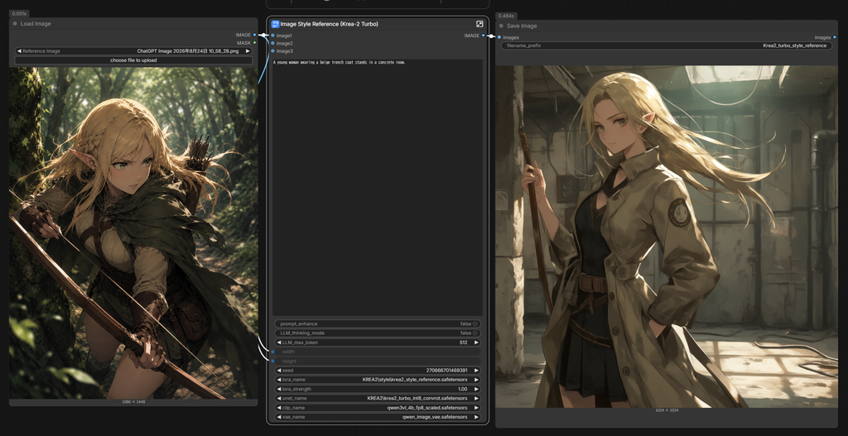
Task: Increment the seed value with right arrow
Action: click(x=476, y=371)
